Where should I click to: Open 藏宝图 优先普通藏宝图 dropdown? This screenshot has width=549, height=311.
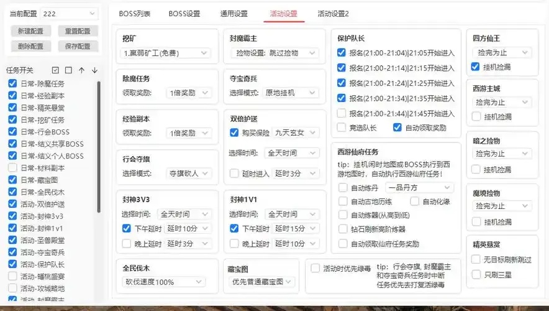click(262, 282)
